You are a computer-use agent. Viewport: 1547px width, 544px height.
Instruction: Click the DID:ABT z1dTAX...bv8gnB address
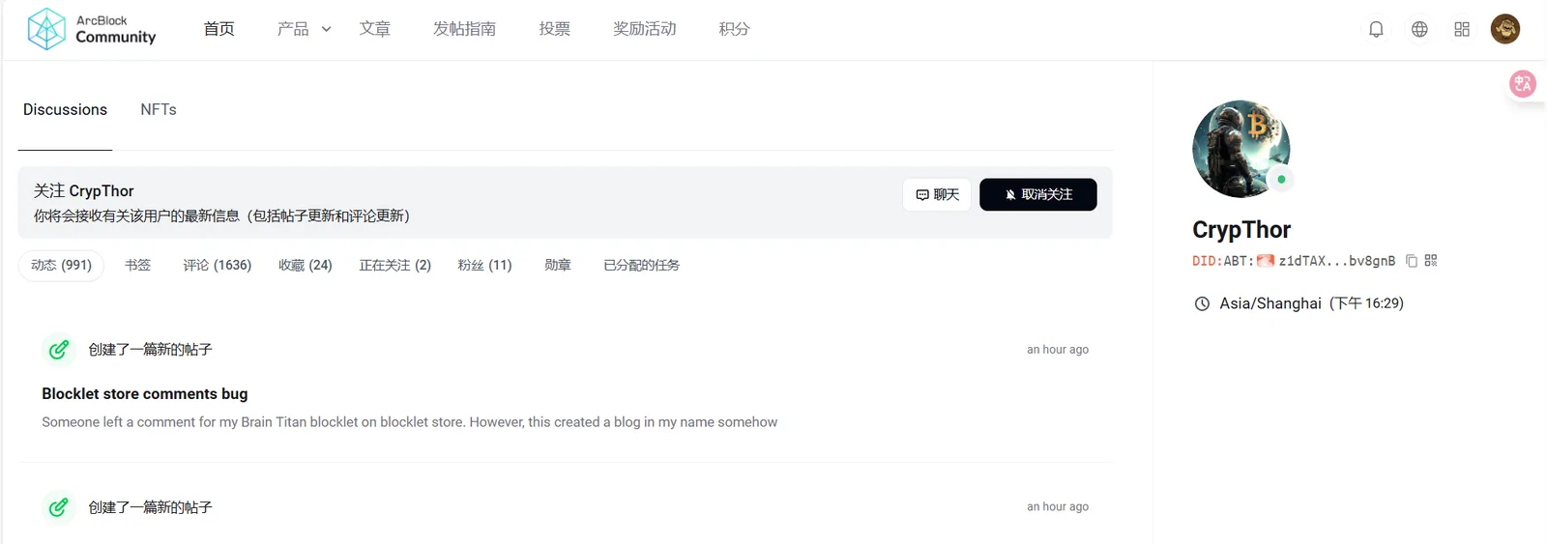point(1294,261)
